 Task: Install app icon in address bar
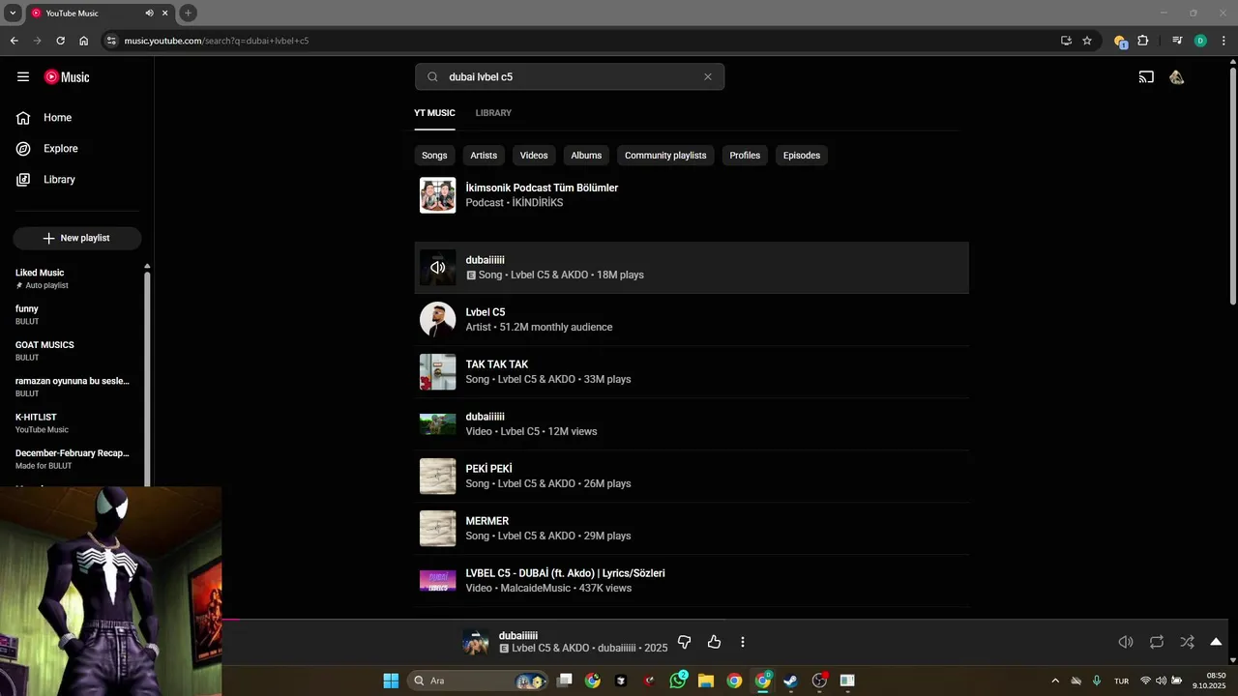1066,41
